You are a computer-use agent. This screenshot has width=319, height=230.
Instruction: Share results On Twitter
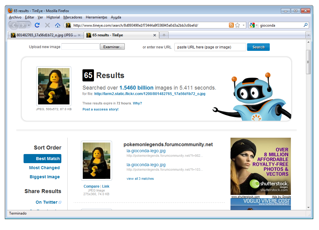(x=47, y=202)
